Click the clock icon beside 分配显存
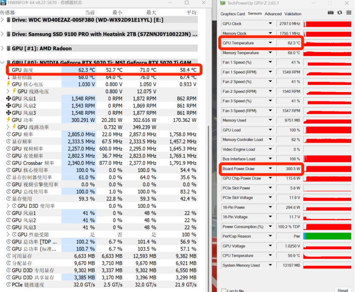The image size is (355, 292). (x=9, y=263)
